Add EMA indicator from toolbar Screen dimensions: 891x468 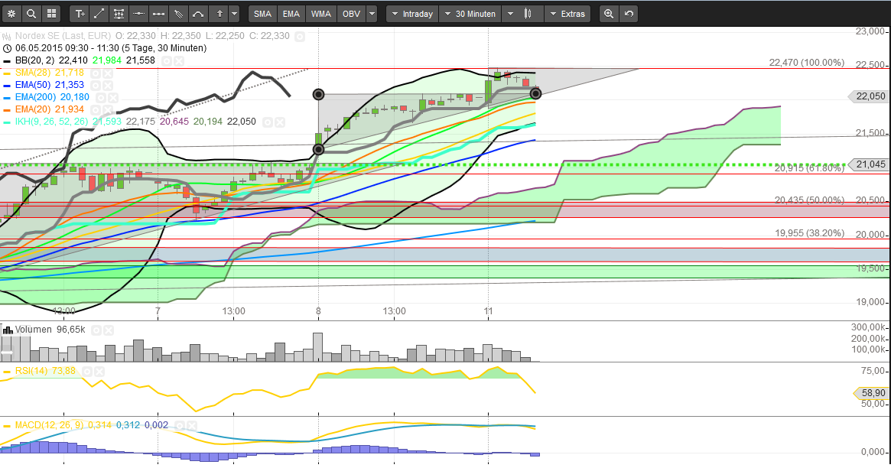(x=291, y=14)
